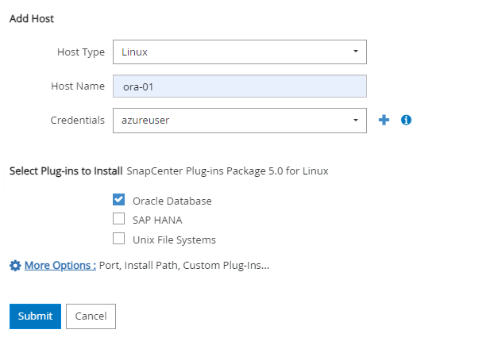This screenshot has width=494, height=345.
Task: Open the More Options link
Action: click(60, 266)
